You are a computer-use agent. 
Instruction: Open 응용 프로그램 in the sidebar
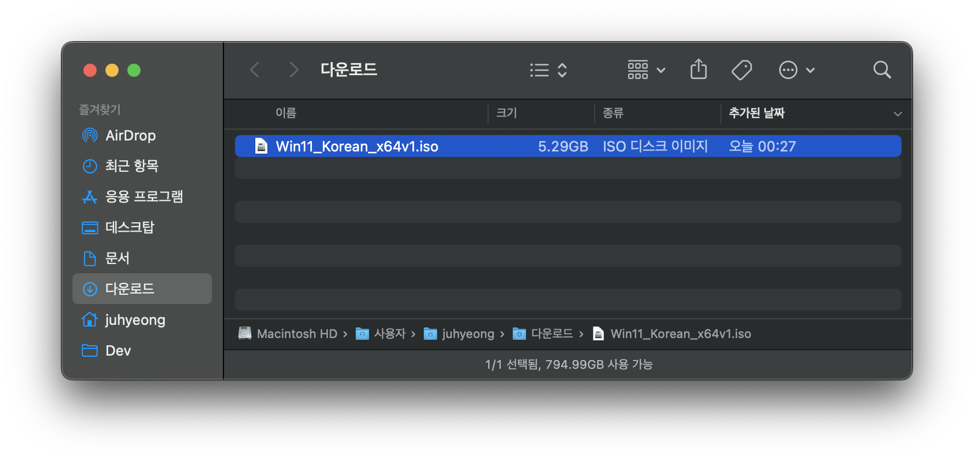142,196
